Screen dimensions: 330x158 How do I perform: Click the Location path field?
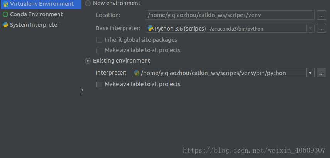pyautogui.click(x=230, y=15)
